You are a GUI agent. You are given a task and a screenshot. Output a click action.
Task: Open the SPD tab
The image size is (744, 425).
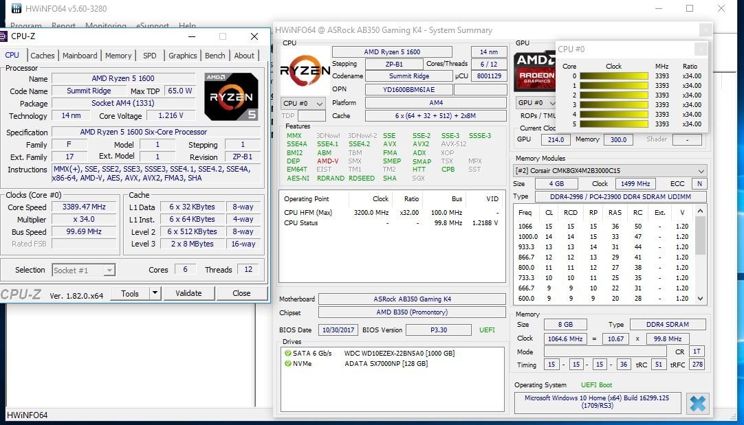[x=149, y=56]
